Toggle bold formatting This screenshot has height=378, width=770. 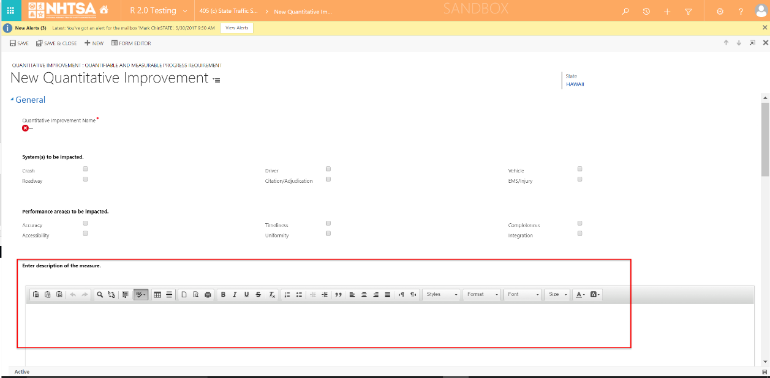(x=223, y=294)
